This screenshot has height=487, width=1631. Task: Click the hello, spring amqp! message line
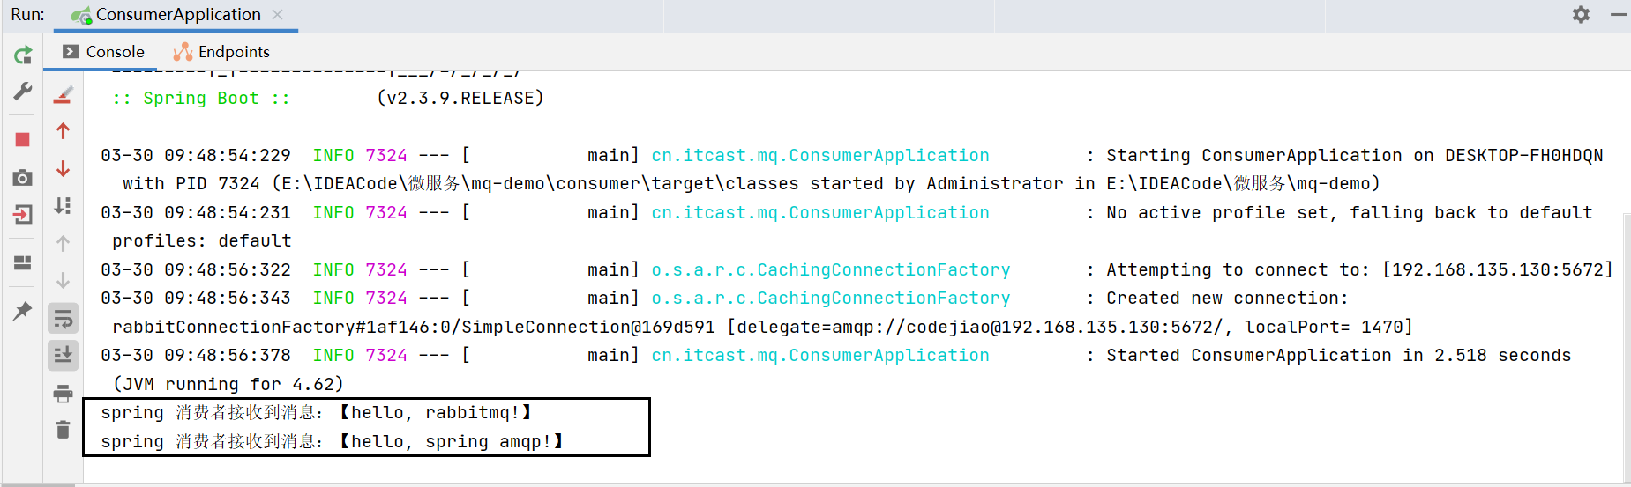[333, 442]
